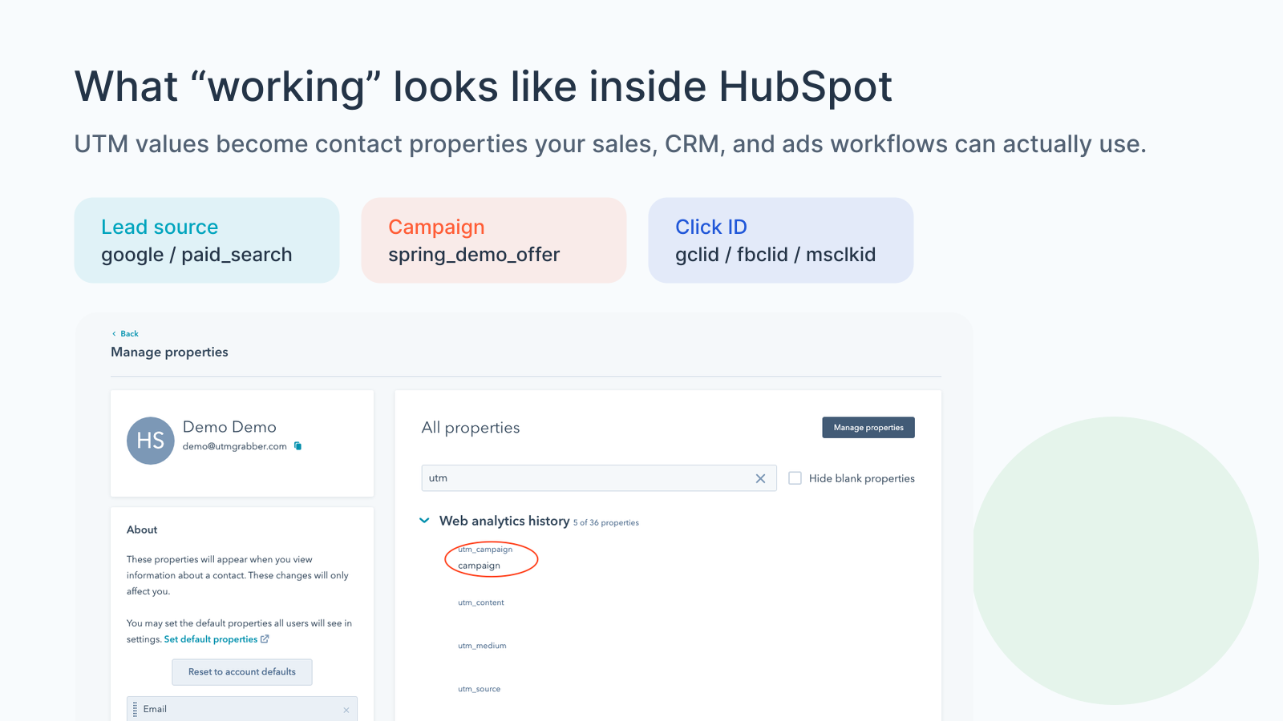
Task: Select the utm_campaign property
Action: tap(485, 550)
